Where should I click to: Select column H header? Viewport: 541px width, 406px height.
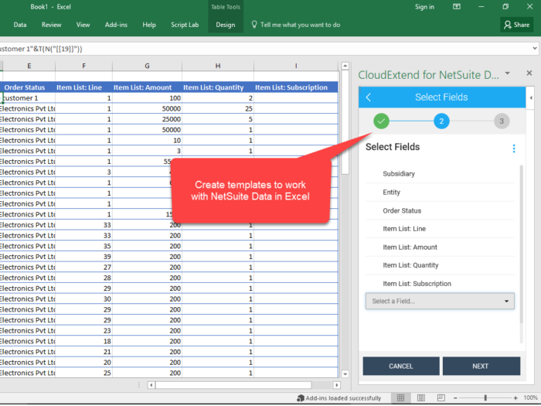coord(218,66)
